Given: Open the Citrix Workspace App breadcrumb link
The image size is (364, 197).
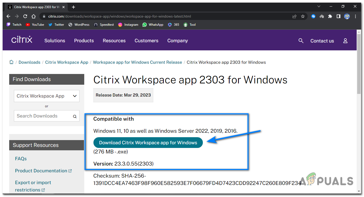Looking at the screenshot, I should coord(67,62).
